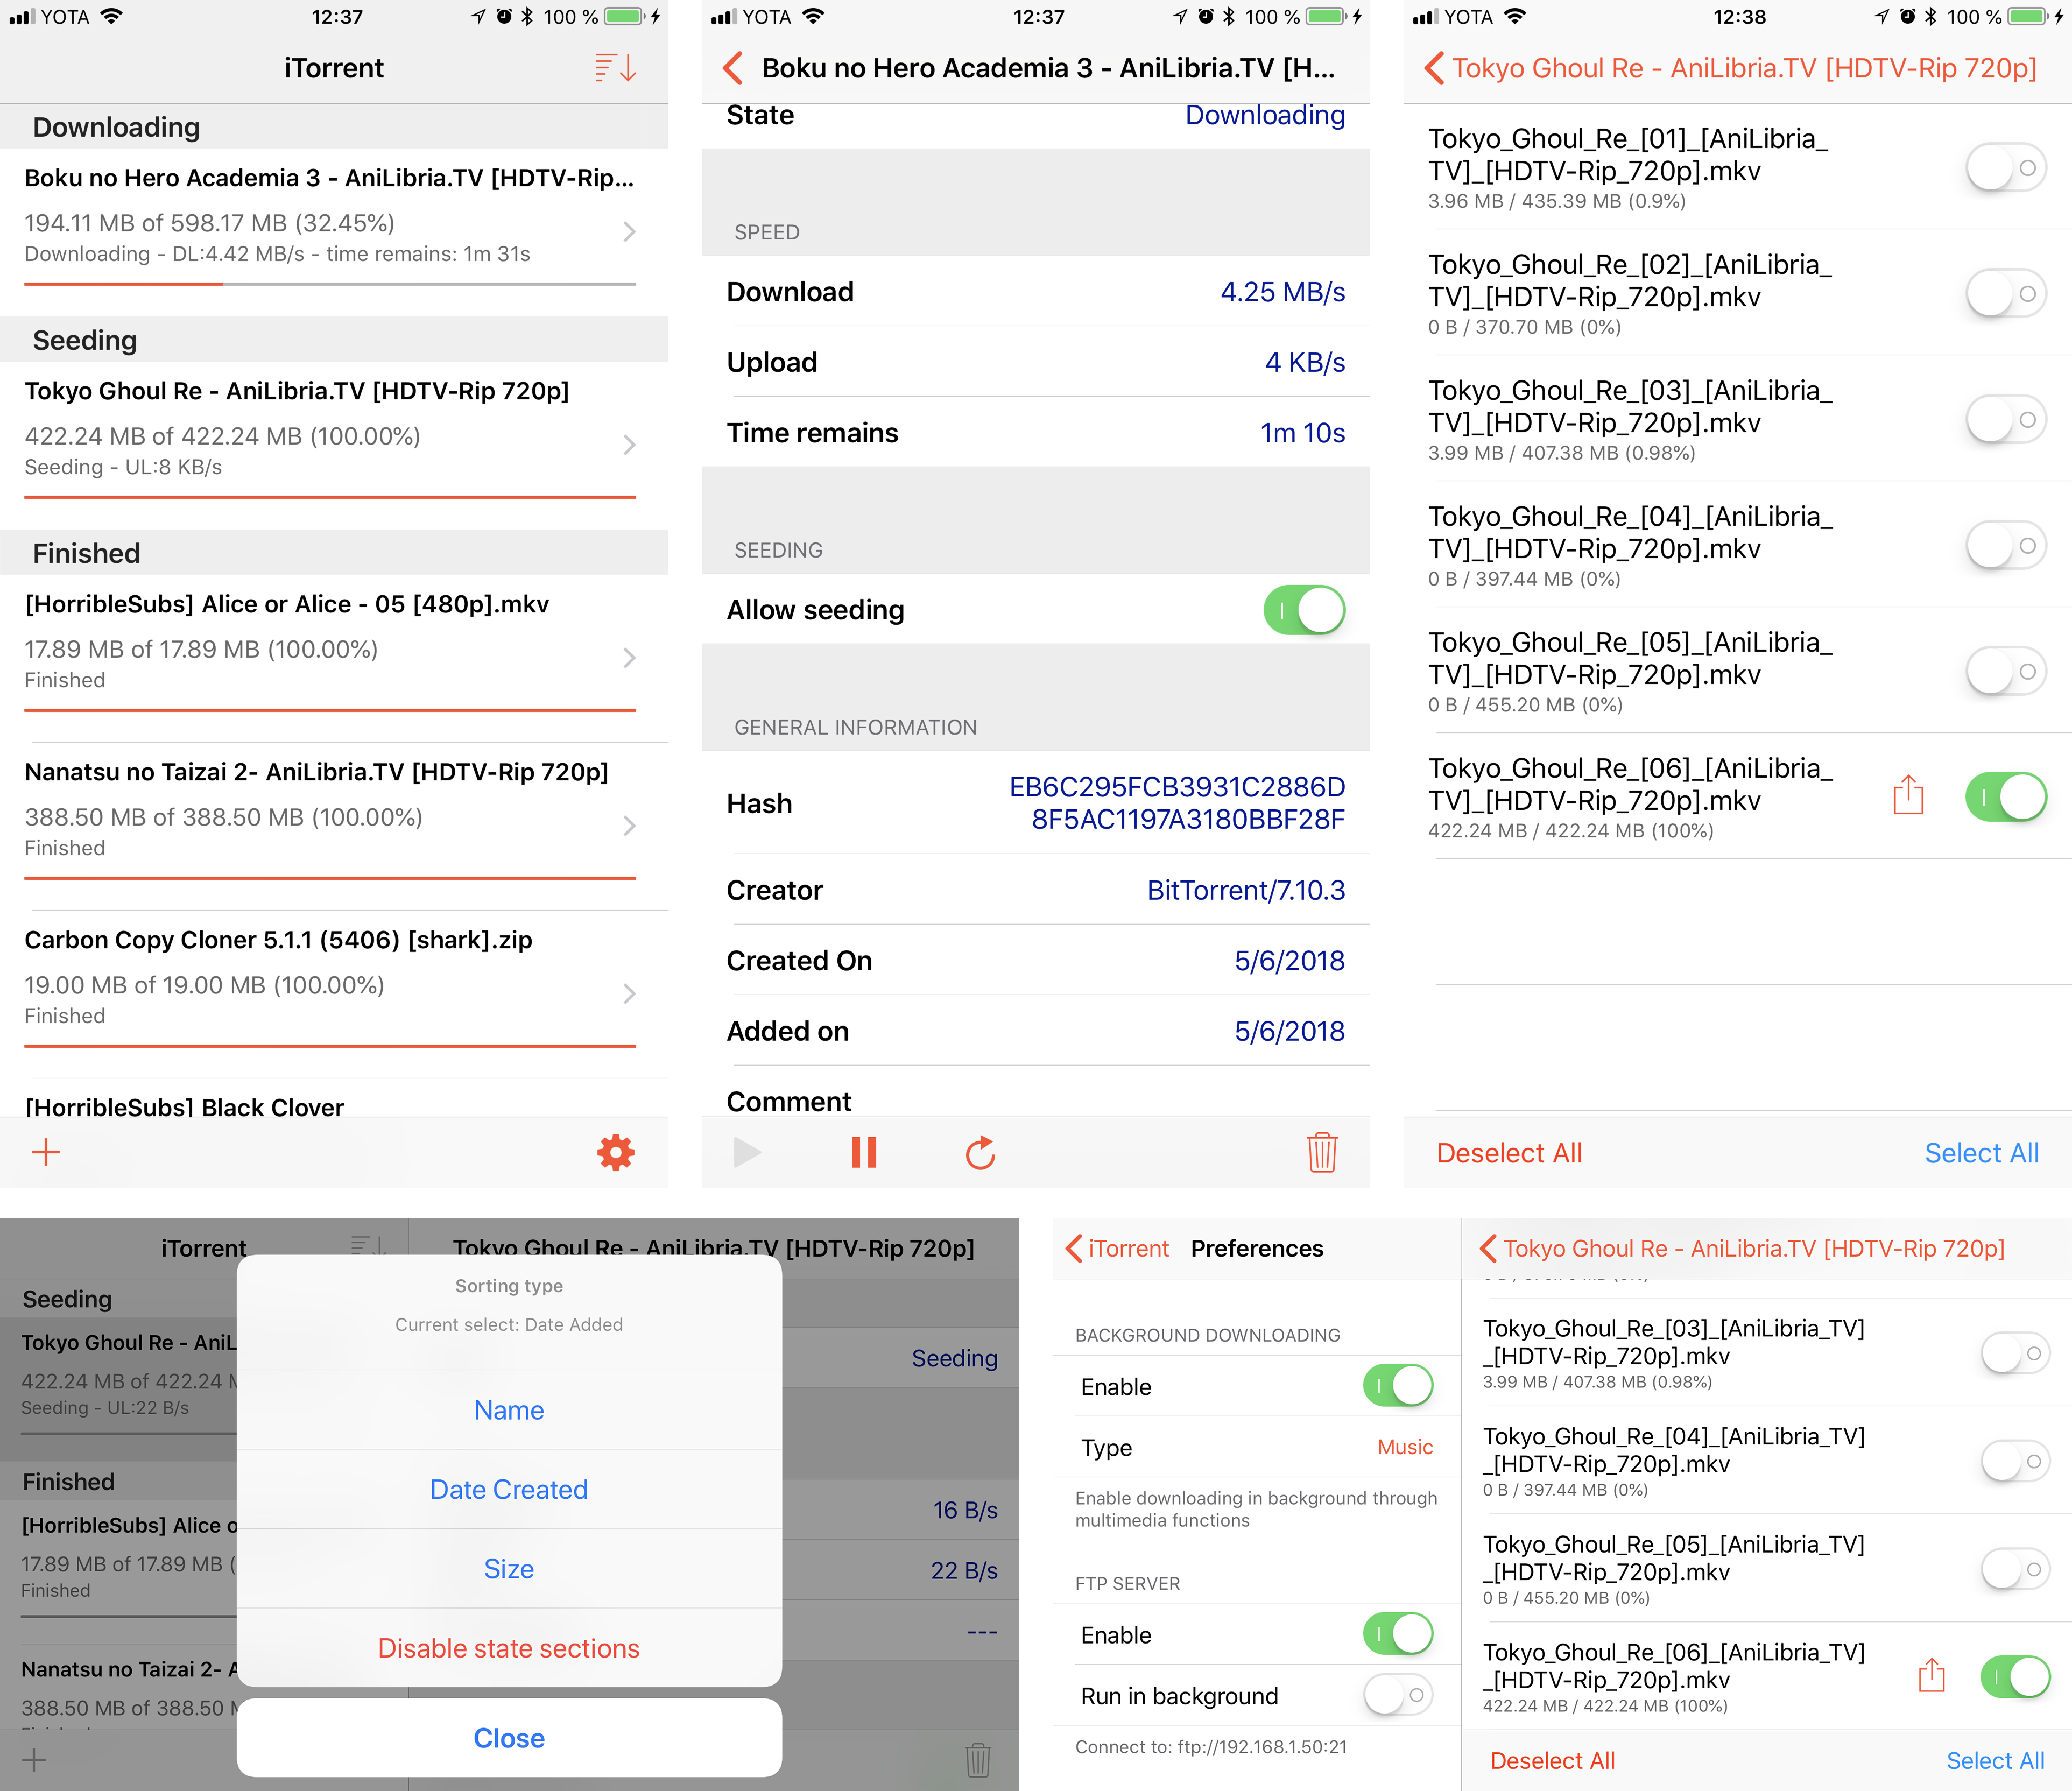The width and height of the screenshot is (2072, 1791).
Task: Tap the Download speed 4.25 MB/s value
Action: click(1282, 292)
